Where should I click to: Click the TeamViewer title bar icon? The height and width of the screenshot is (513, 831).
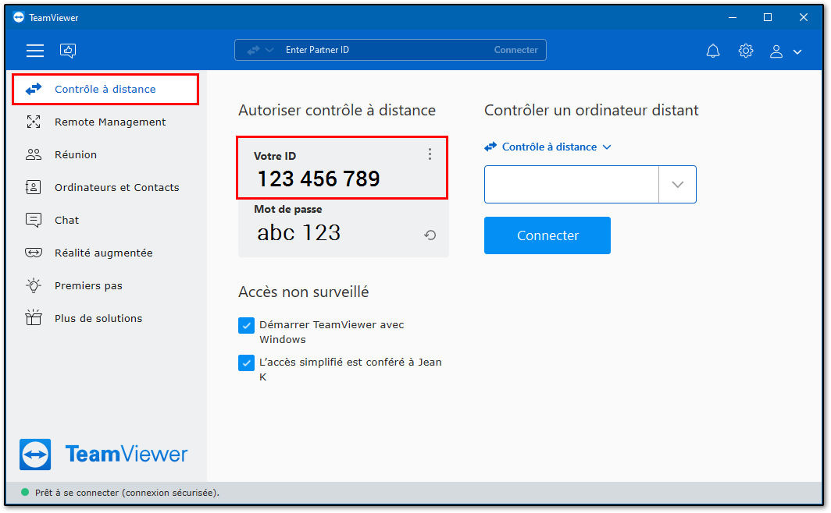pyautogui.click(x=19, y=17)
